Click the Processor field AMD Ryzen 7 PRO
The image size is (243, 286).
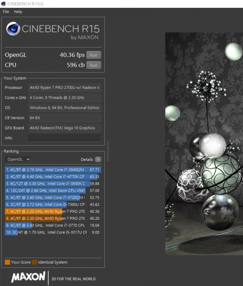64,88
